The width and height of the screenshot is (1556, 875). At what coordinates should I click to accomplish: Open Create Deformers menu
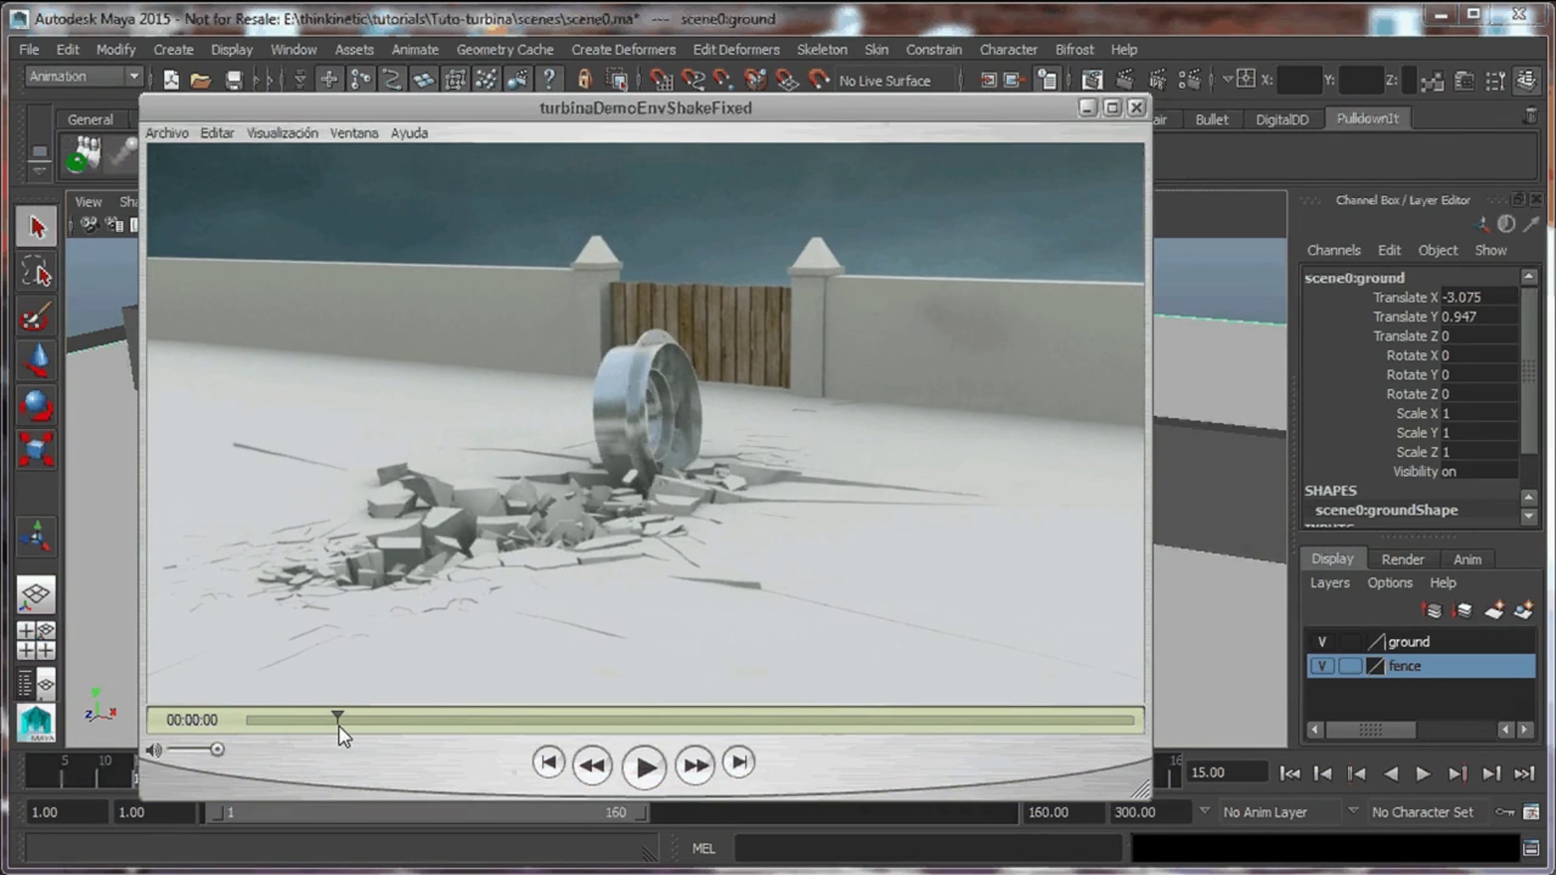pyautogui.click(x=623, y=49)
